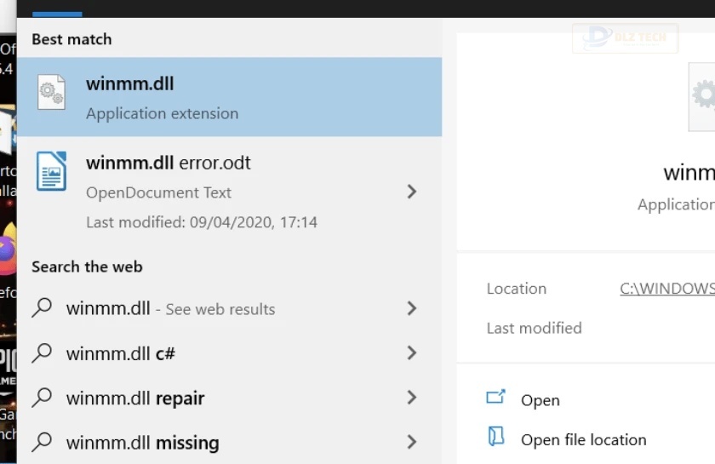The width and height of the screenshot is (715, 464).
Task: Expand the "winmm.dll missing" suggestion chevron
Action: (x=412, y=442)
